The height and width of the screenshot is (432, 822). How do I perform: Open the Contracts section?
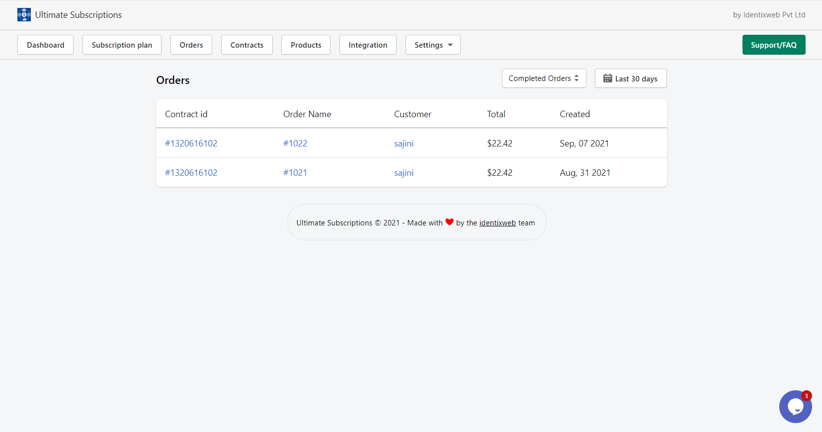click(x=247, y=45)
